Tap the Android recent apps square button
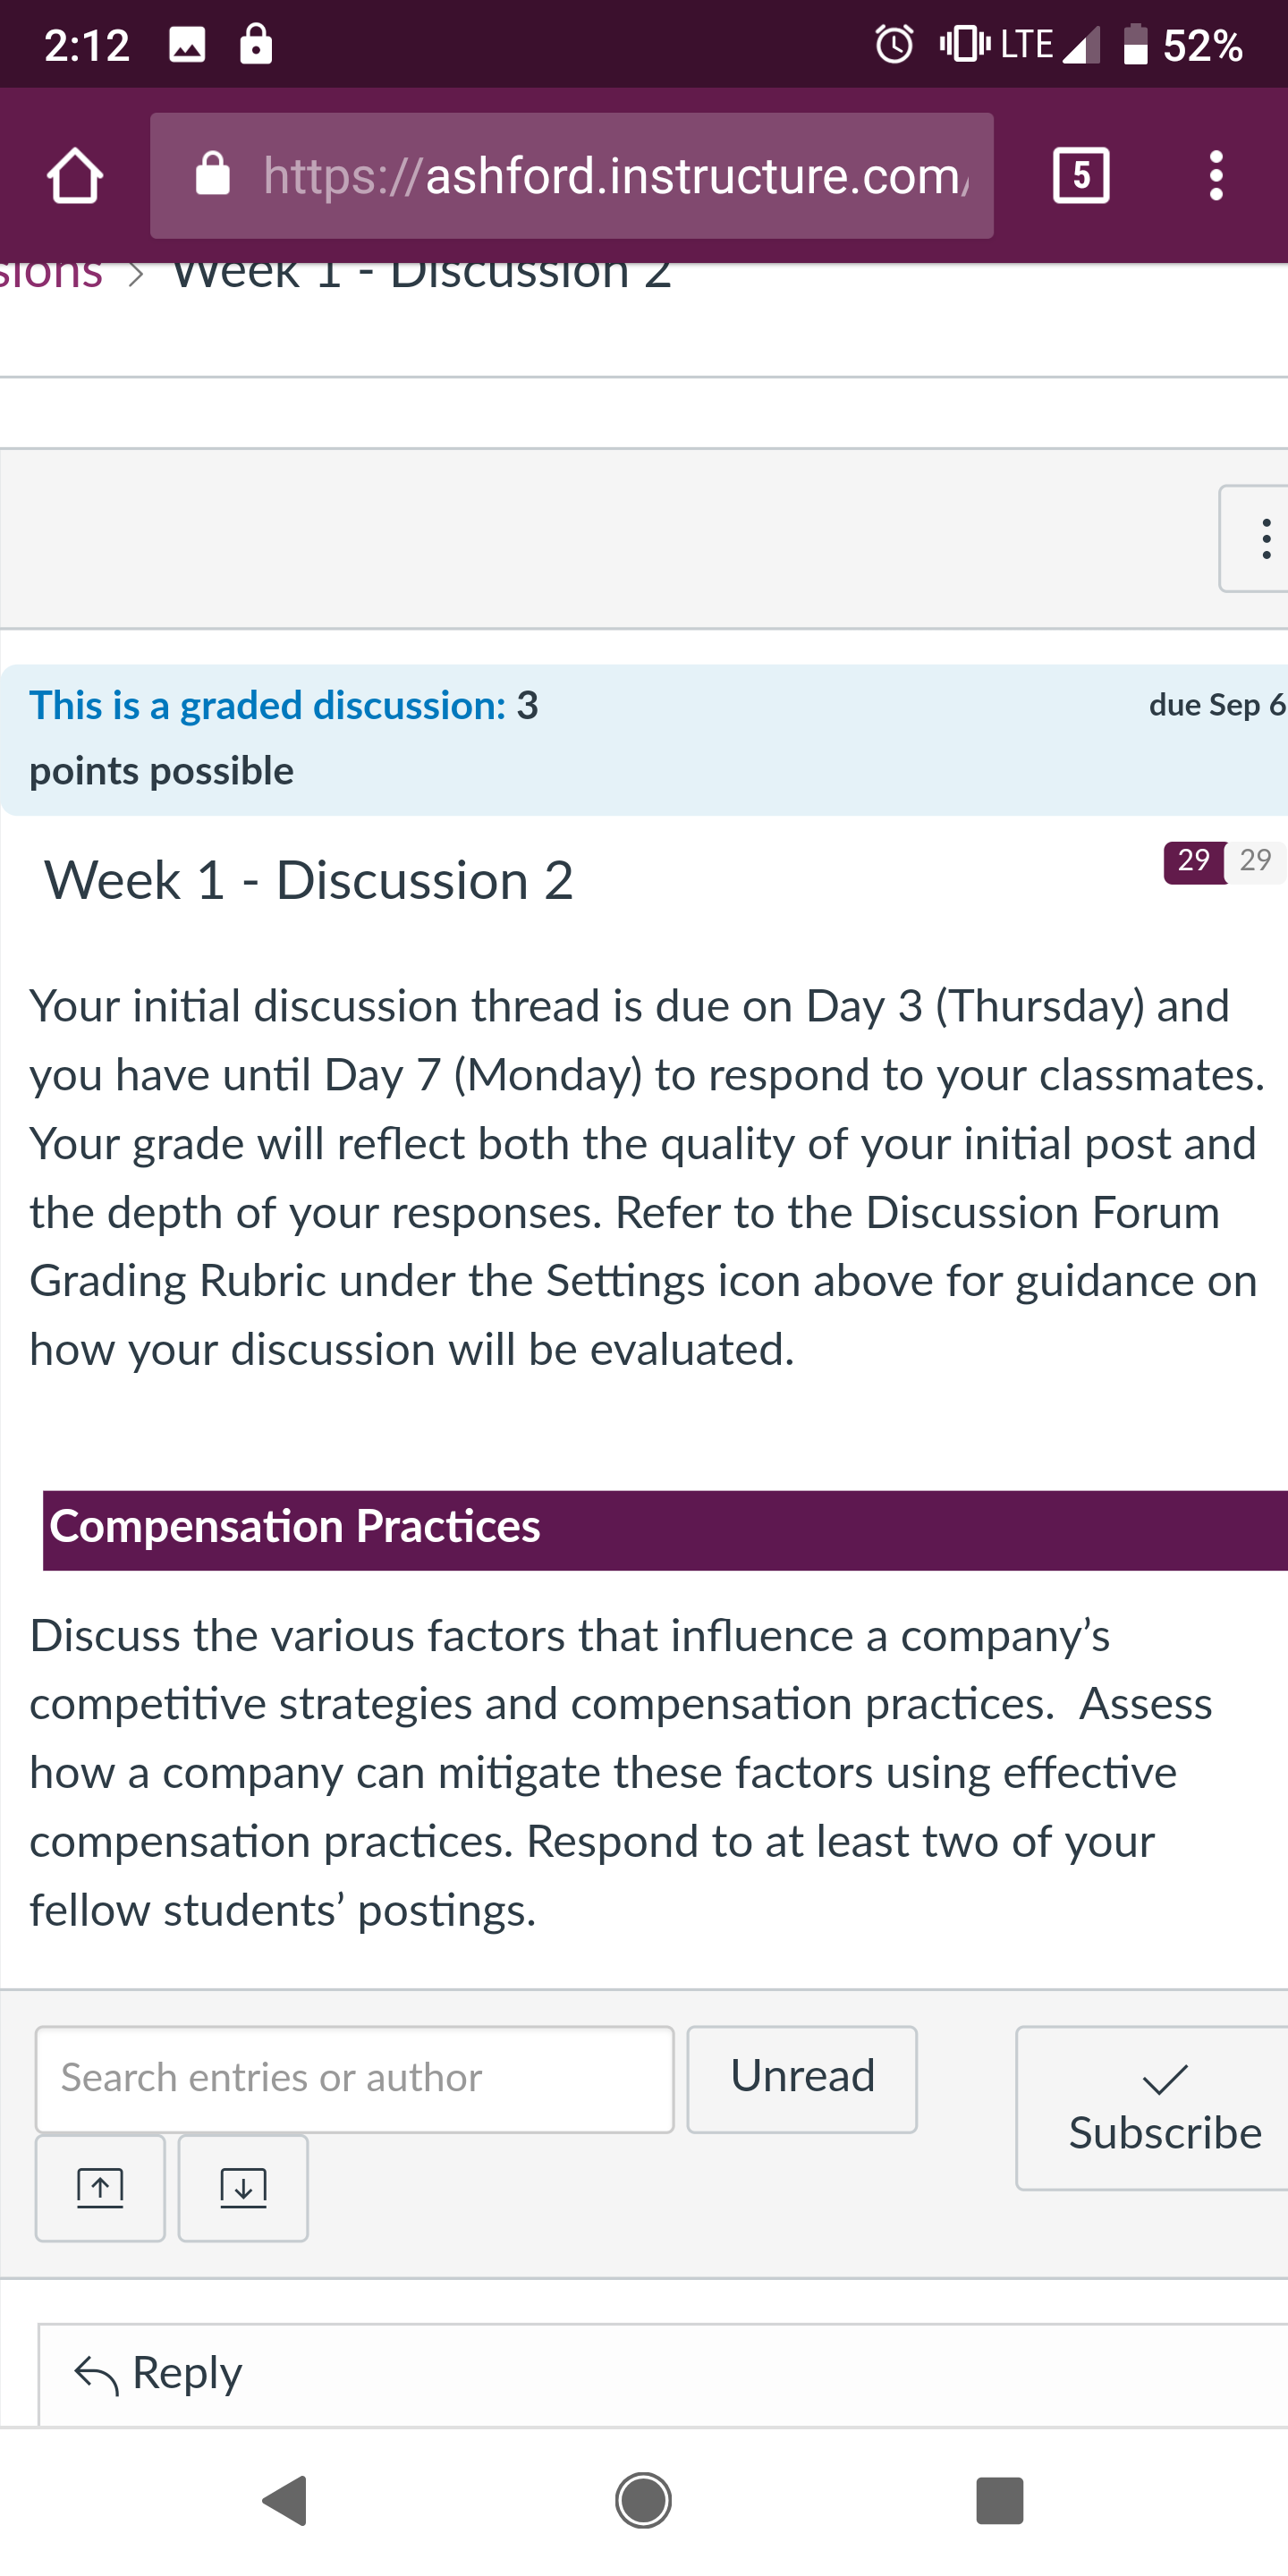 (x=1000, y=2501)
